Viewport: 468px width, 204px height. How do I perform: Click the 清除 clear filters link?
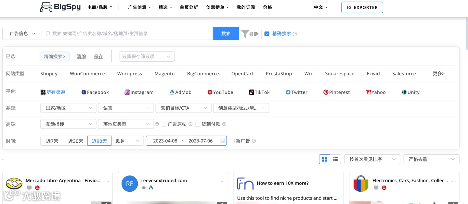pos(81,56)
